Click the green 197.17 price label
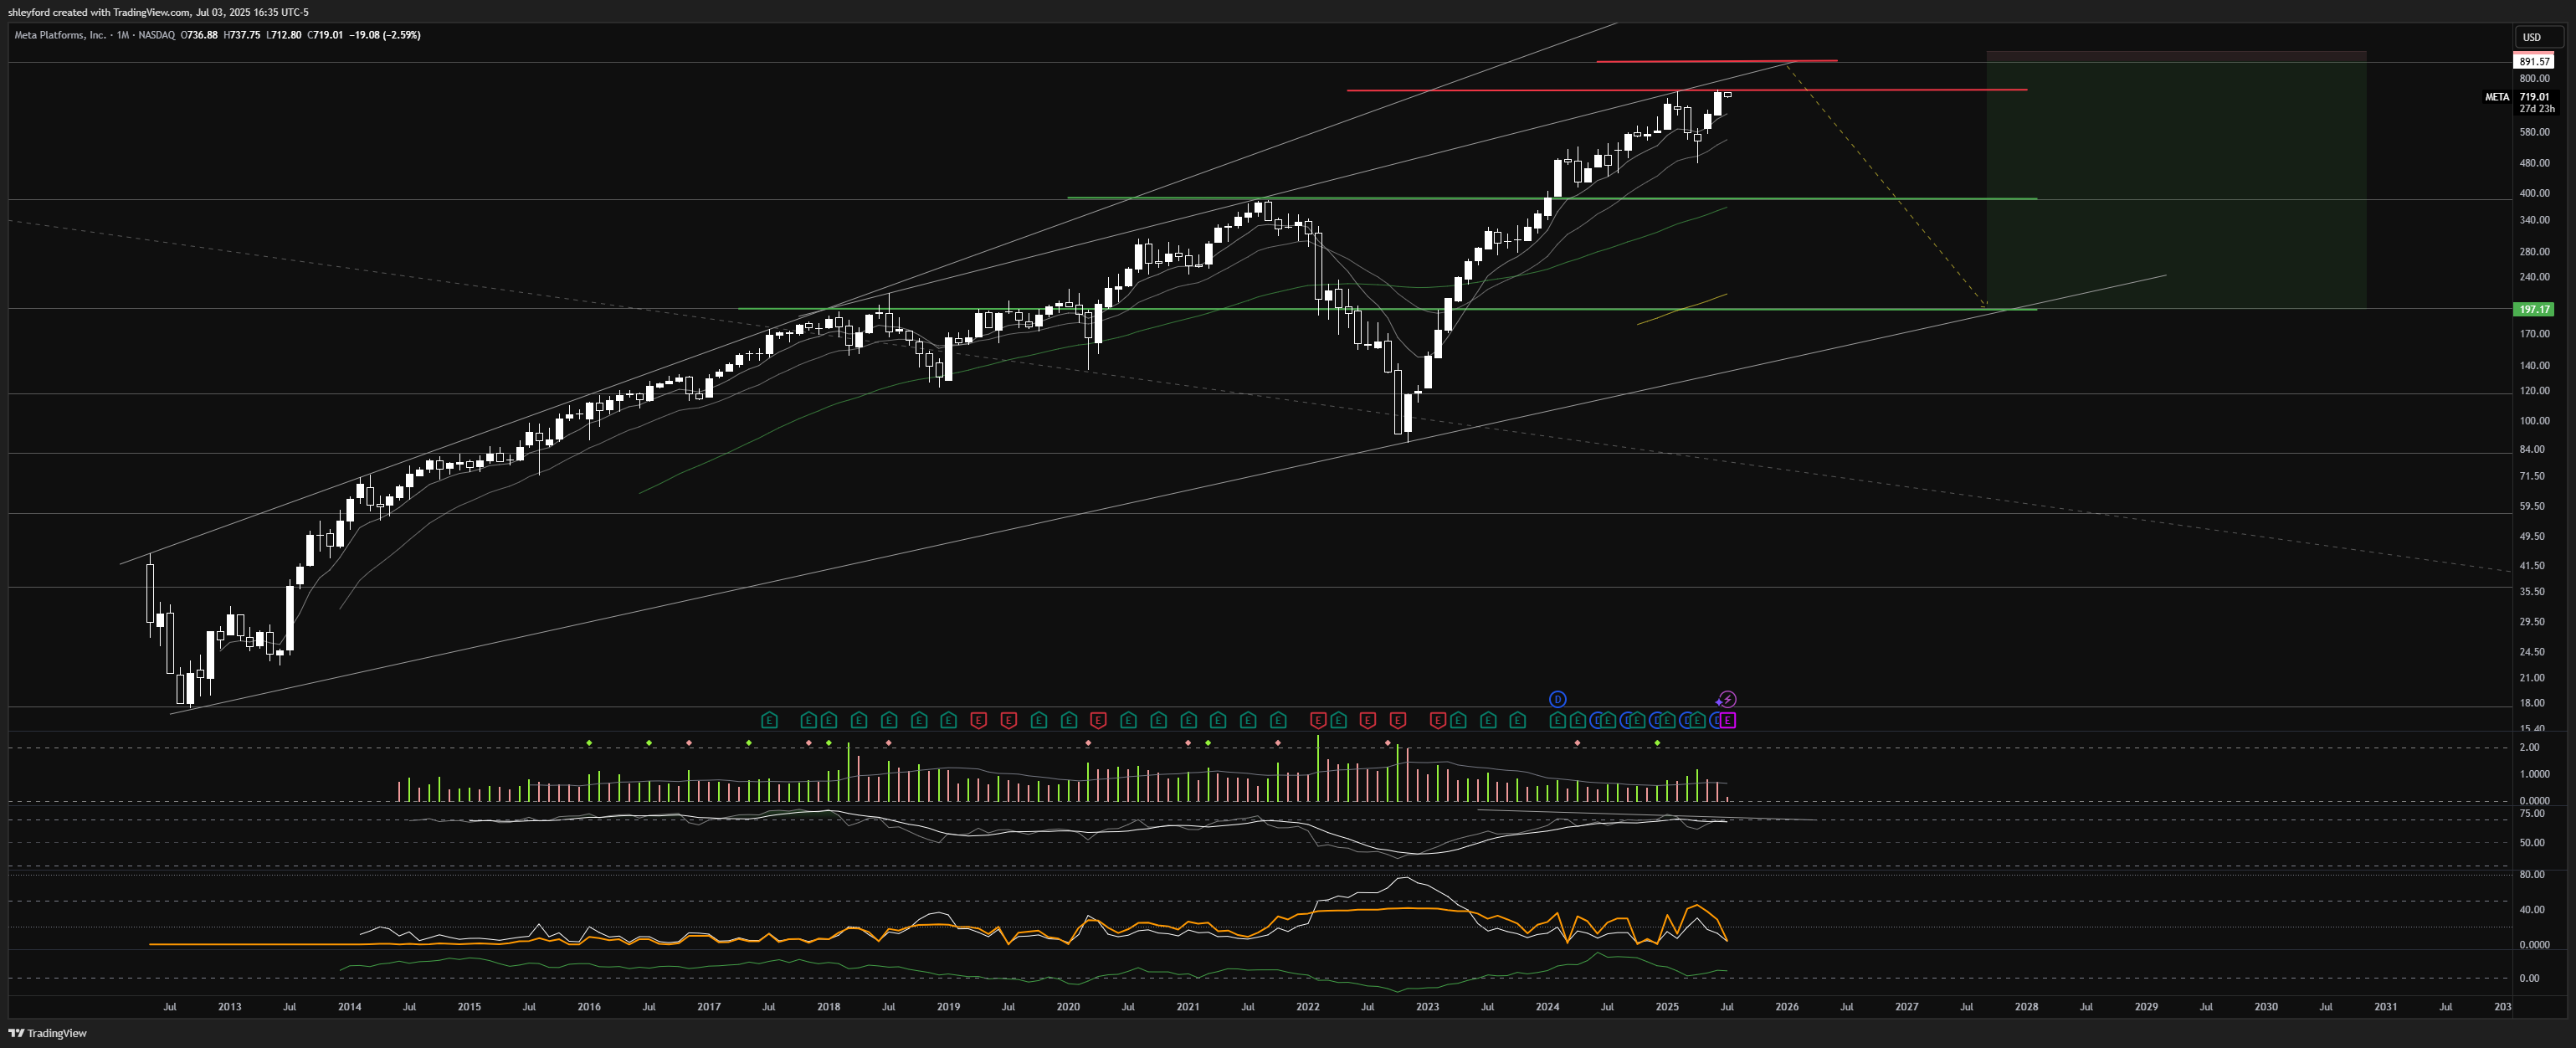This screenshot has width=2576, height=1048. tap(2534, 310)
